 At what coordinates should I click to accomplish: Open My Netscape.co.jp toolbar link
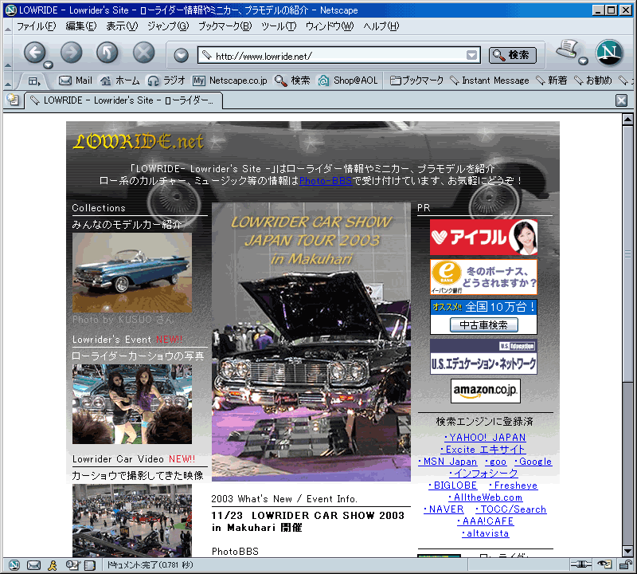230,81
